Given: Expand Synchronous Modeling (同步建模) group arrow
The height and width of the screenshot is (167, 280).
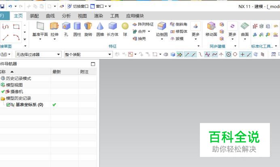Looking at the screenshot, I should pos(235,46).
